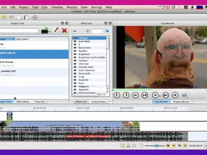Click the Effect List search field
Screen dimensions: 207x155
tap(97, 31)
